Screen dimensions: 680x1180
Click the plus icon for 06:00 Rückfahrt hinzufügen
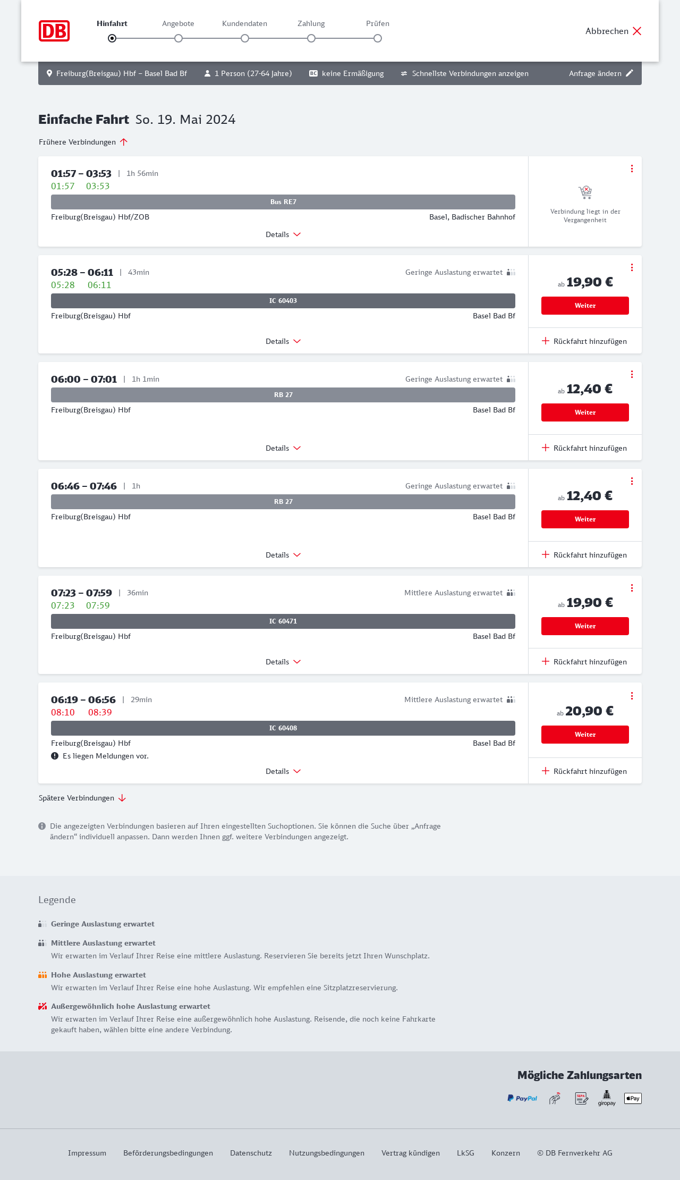click(x=546, y=448)
